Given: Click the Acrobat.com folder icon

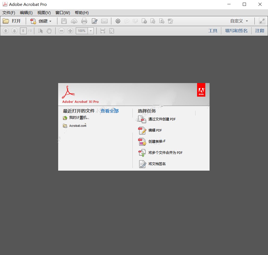Looking at the screenshot, I should tap(65, 126).
